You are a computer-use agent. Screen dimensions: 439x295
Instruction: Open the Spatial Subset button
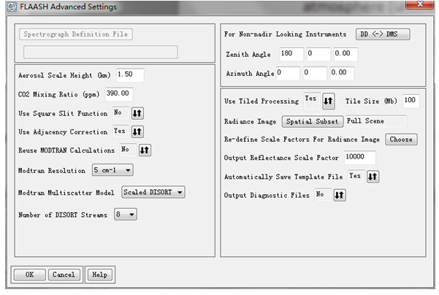(x=313, y=122)
